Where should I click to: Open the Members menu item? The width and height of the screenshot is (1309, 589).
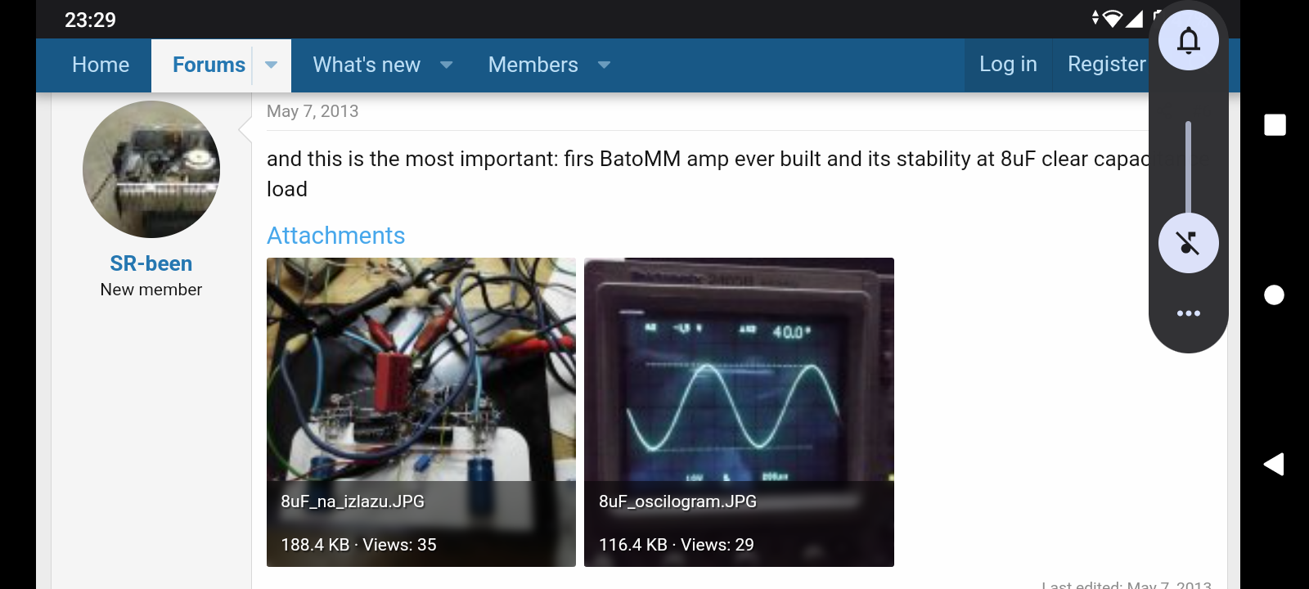pos(533,65)
